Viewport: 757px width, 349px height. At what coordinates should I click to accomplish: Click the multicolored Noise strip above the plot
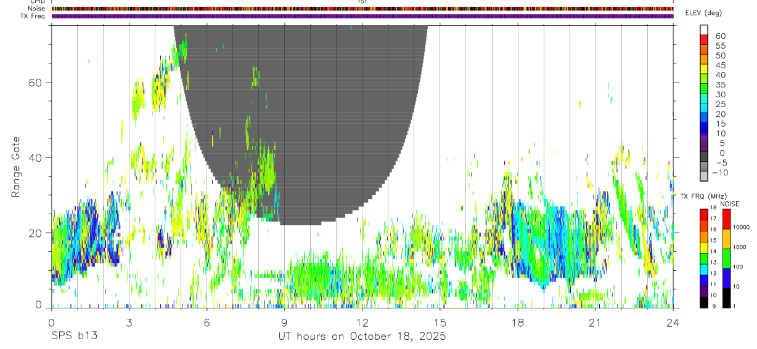coord(362,9)
